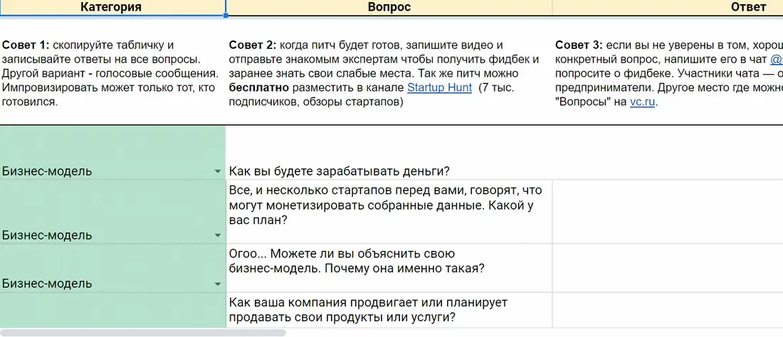
Task: Select question cell about монетизировать собранные данные
Action: click(x=389, y=212)
